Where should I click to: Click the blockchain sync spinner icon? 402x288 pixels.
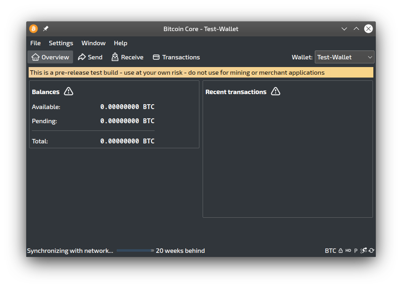pos(371,250)
